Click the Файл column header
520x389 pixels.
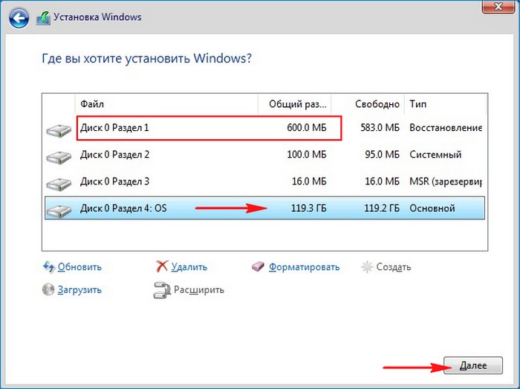click(x=166, y=104)
